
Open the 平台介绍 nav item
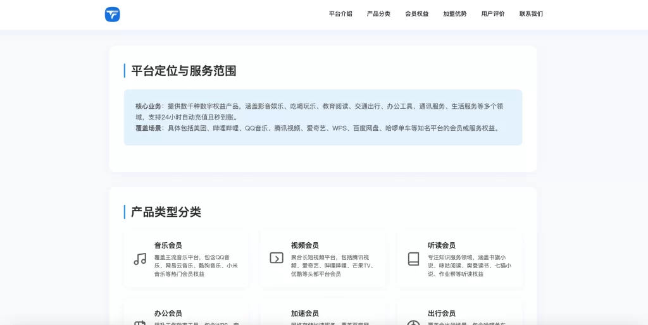[x=340, y=14]
